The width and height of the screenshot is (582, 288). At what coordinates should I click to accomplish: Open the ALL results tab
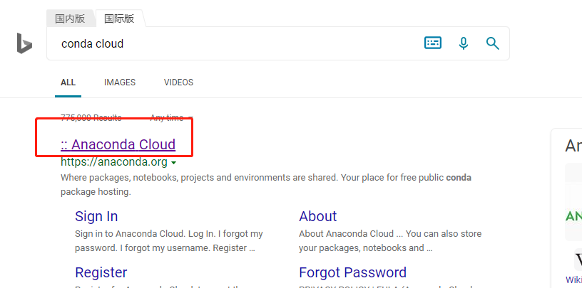(x=68, y=82)
